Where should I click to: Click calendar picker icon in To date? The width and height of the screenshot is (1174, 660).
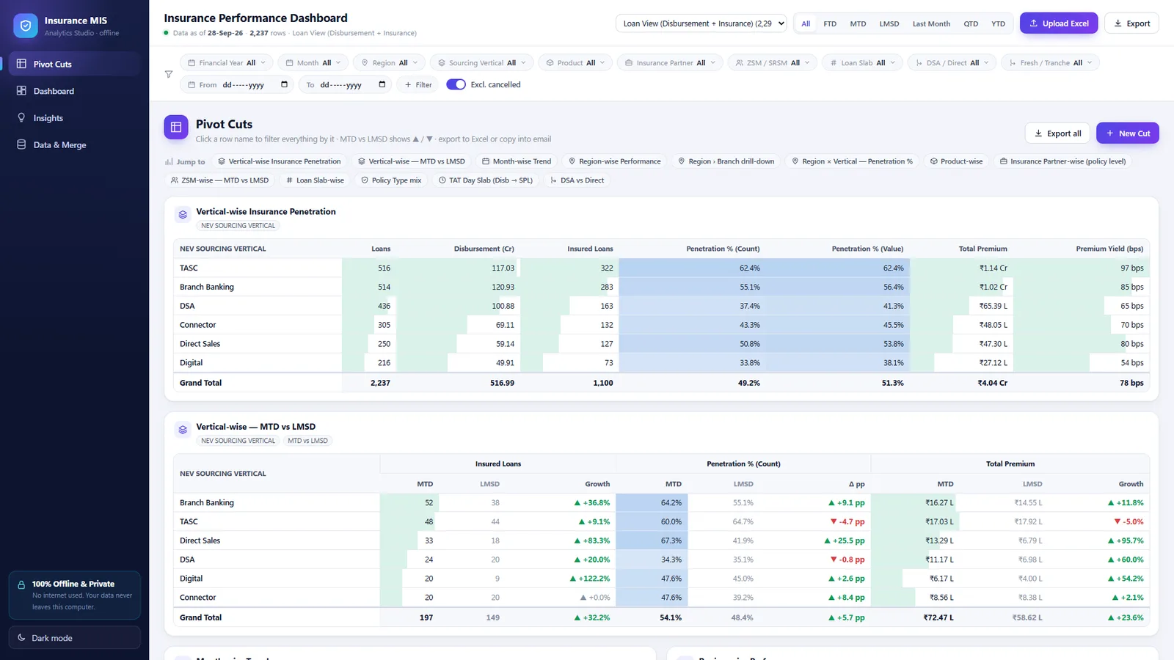(x=382, y=84)
